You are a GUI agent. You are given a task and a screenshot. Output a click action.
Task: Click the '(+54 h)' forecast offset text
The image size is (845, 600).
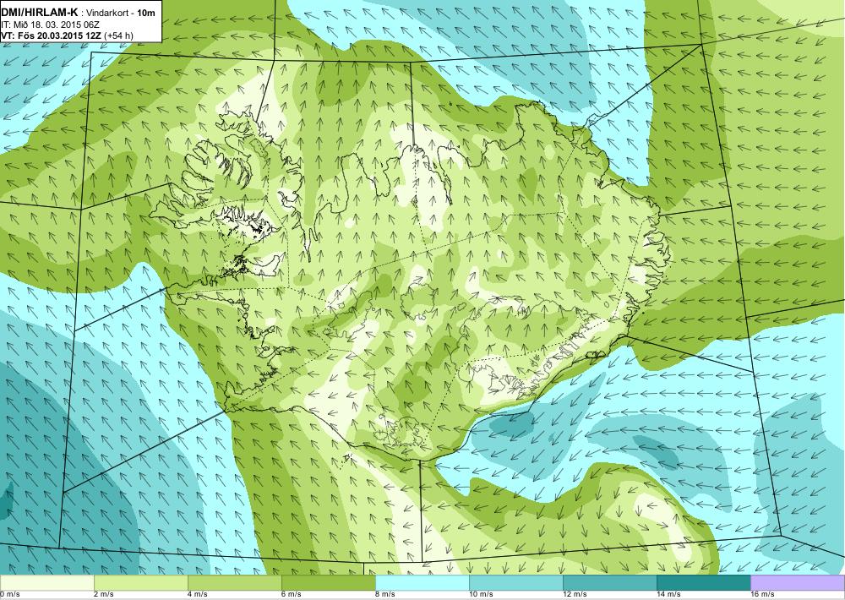pos(118,36)
